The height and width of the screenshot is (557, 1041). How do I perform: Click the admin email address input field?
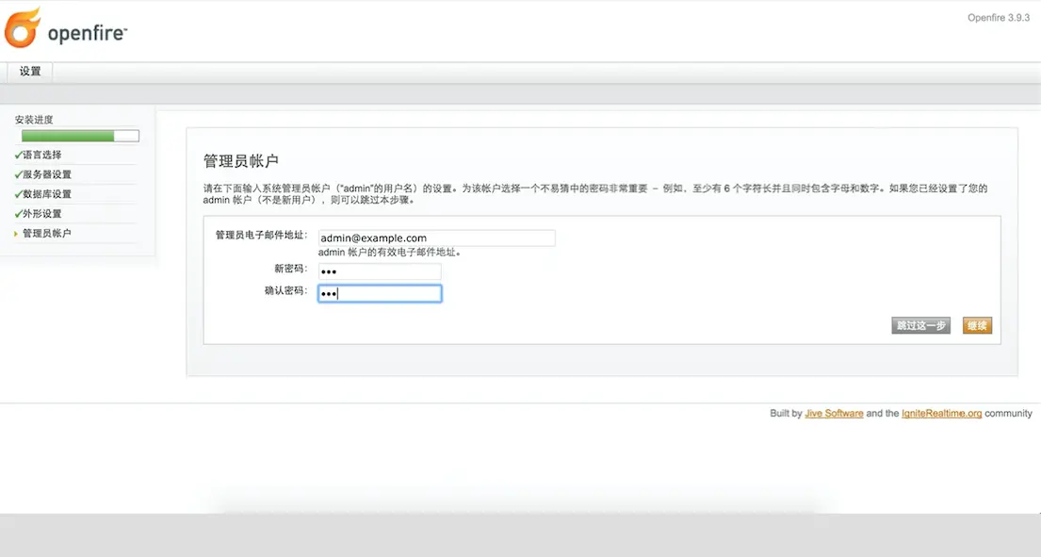coord(436,238)
